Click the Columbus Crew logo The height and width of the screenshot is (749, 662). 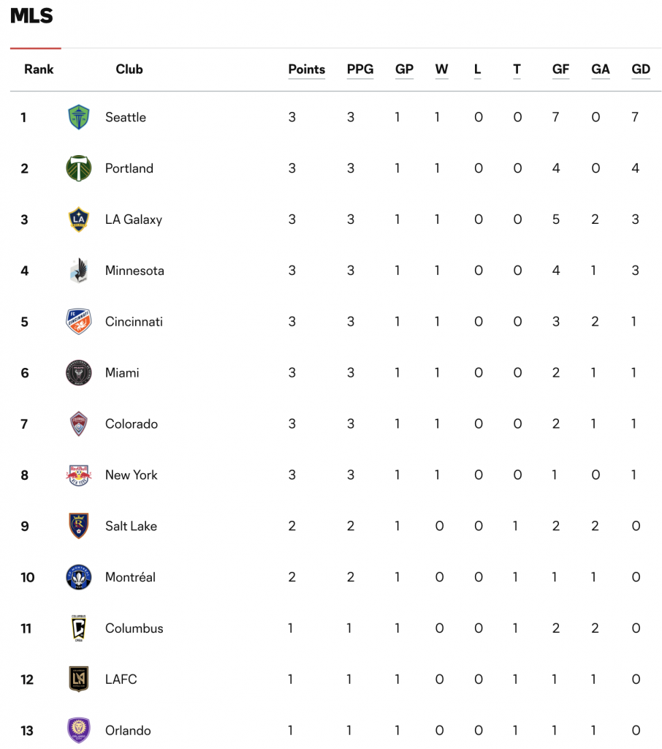click(x=78, y=628)
